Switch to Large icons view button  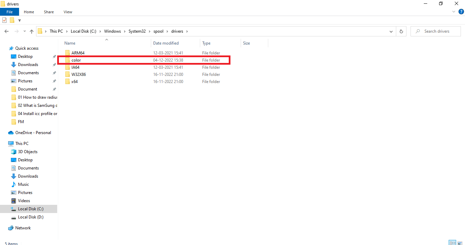click(x=460, y=243)
